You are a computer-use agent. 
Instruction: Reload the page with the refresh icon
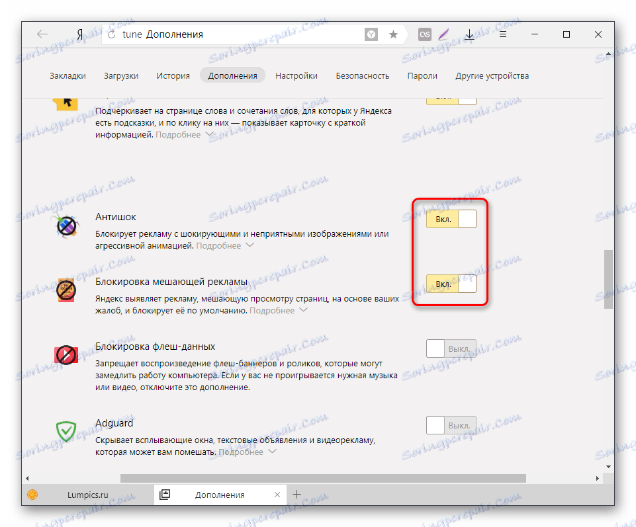[111, 34]
